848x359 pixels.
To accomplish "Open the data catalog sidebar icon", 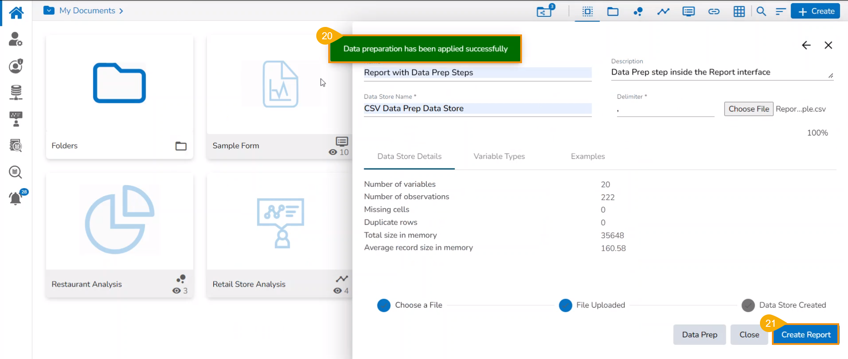I will pyautogui.click(x=16, y=145).
